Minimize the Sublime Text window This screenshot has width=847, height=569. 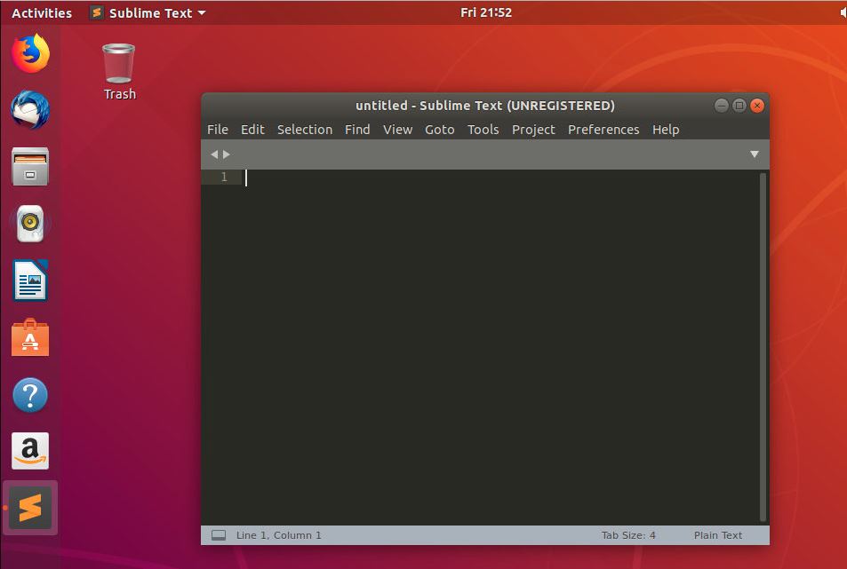pos(721,106)
